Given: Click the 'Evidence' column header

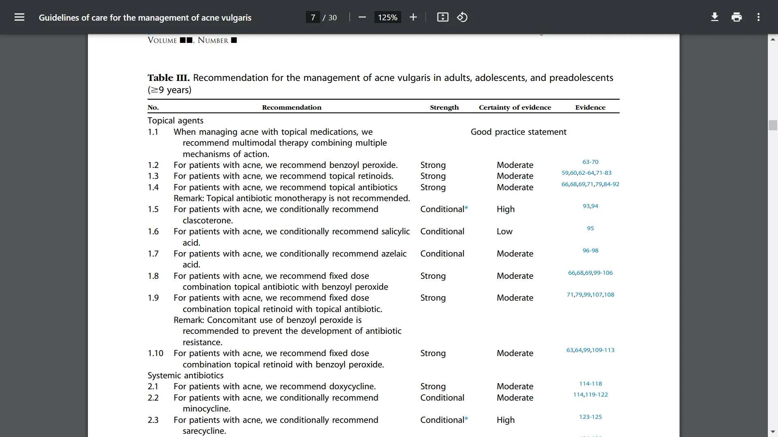Looking at the screenshot, I should [590, 107].
